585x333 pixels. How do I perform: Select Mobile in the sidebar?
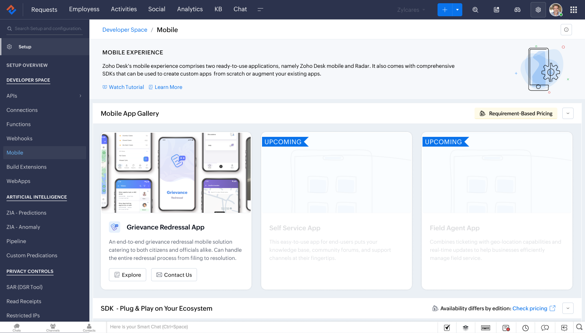tap(45, 153)
